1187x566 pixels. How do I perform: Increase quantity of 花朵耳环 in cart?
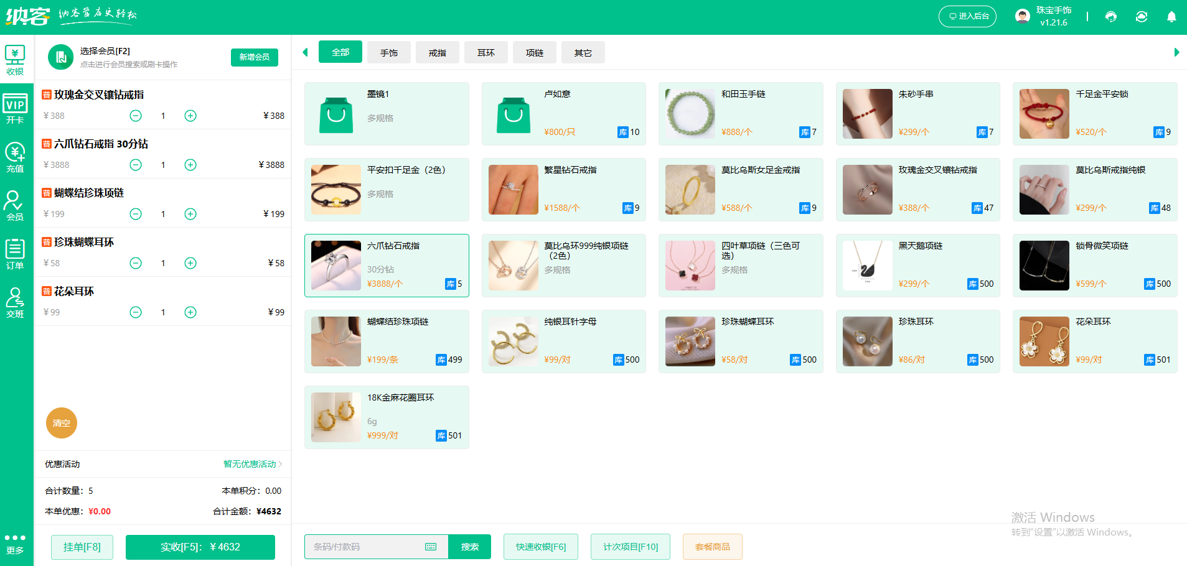pyautogui.click(x=190, y=312)
